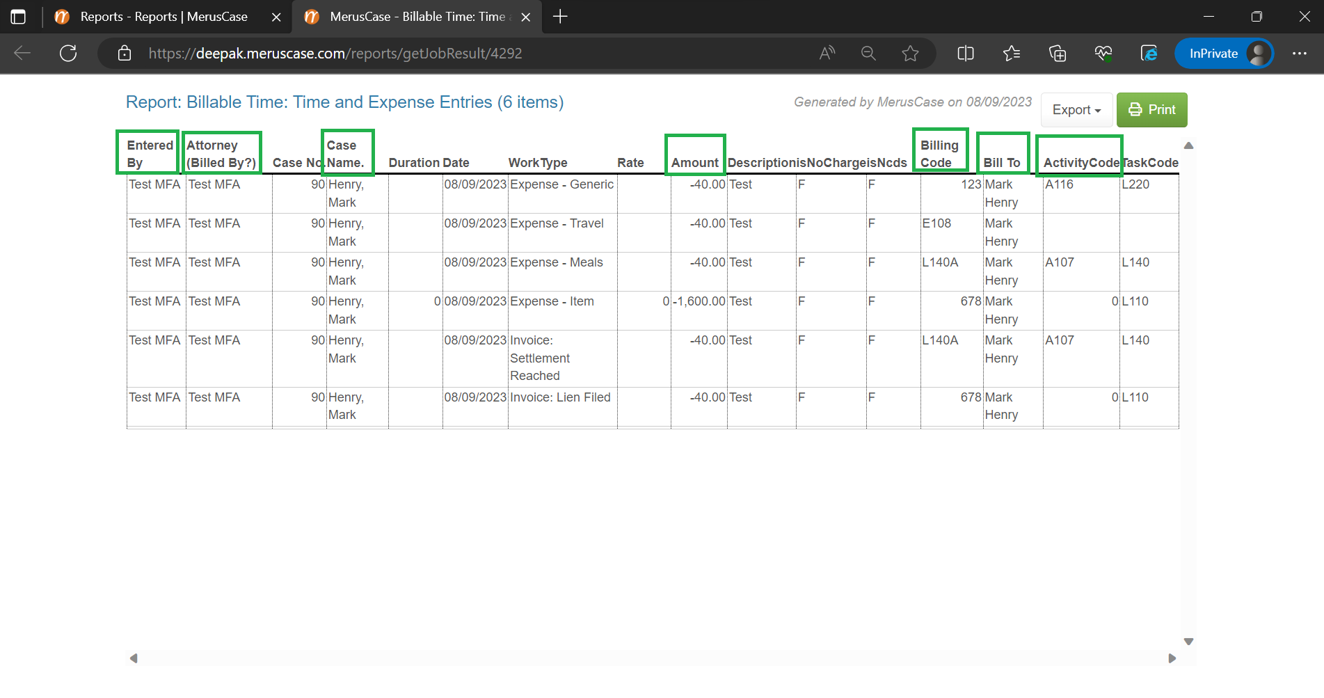The image size is (1324, 698).
Task: Open Collections icon
Action: click(1058, 54)
